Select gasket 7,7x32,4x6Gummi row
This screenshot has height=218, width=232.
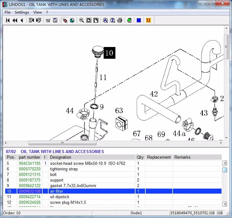coord(113,186)
